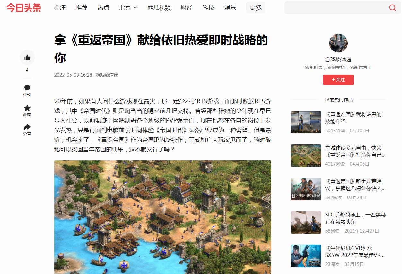Open 游戏热速递 author avatar
The width and height of the screenshot is (402, 274).
tap(338, 43)
